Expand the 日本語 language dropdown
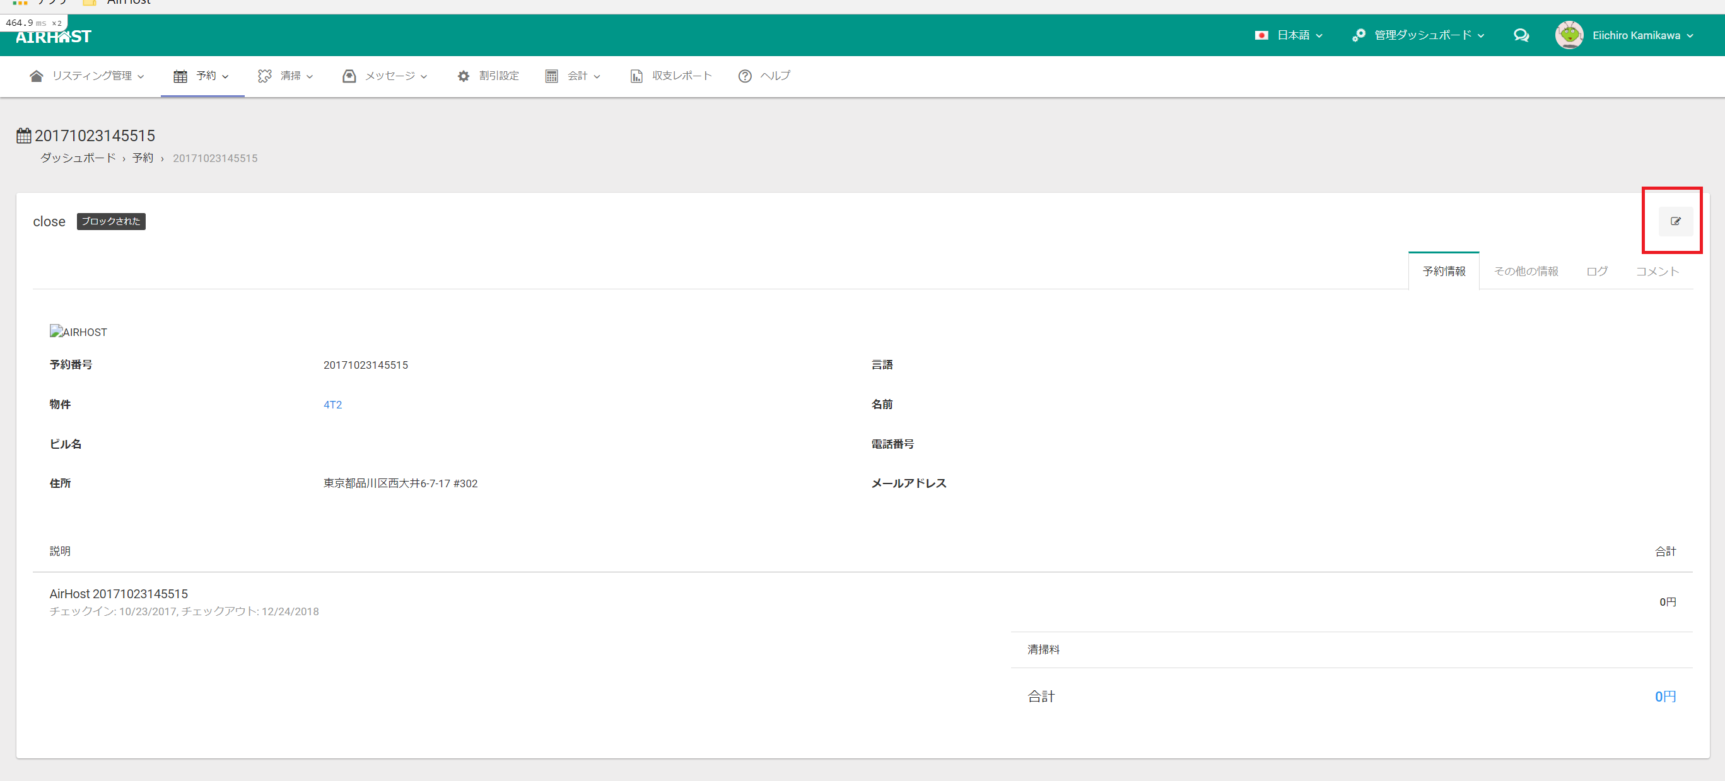The height and width of the screenshot is (781, 1725). pyautogui.click(x=1289, y=35)
